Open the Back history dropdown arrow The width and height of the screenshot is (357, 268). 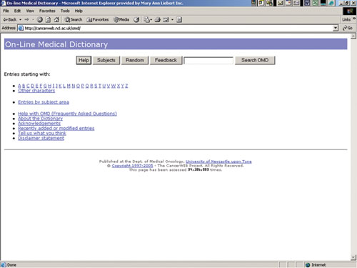[x=21, y=19]
